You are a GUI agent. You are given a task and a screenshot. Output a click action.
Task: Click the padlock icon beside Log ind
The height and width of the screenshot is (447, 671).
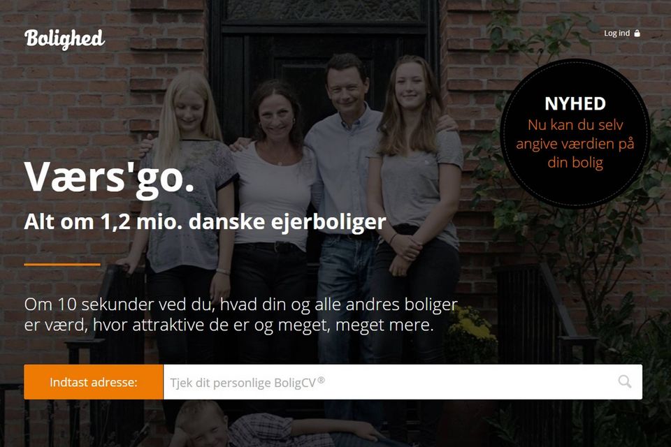tap(637, 33)
